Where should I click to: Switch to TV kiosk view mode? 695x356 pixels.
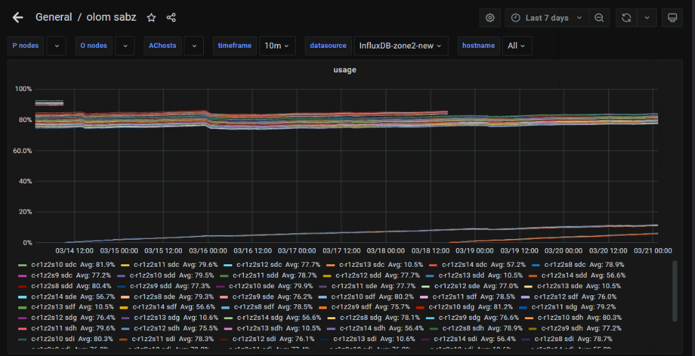pyautogui.click(x=672, y=17)
